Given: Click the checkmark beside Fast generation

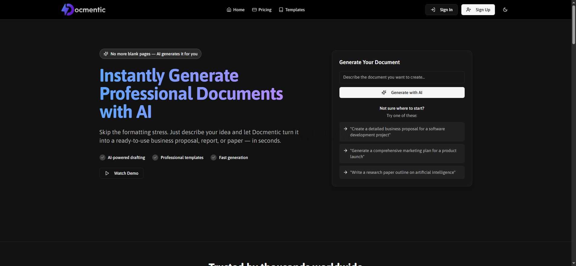Looking at the screenshot, I should coord(214,157).
